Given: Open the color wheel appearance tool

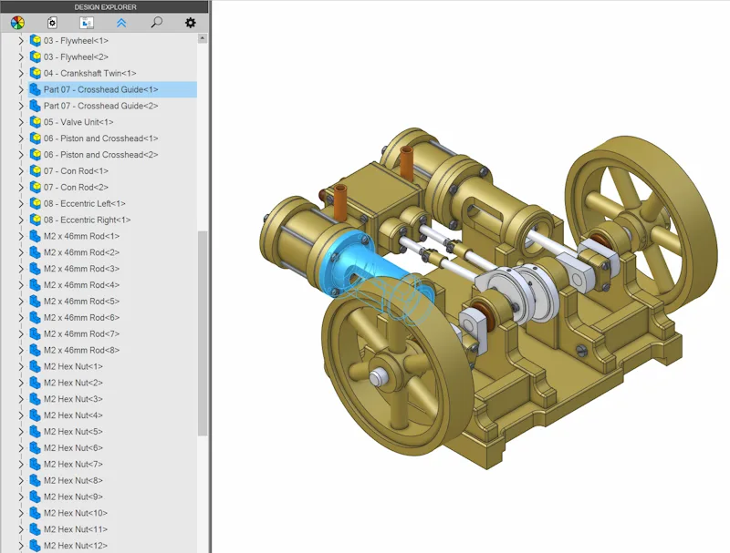Looking at the screenshot, I should [x=17, y=23].
